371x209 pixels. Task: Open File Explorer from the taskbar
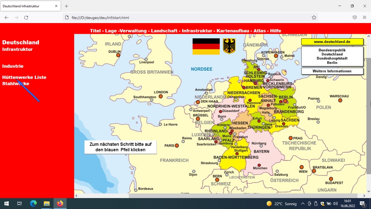[x=47, y=203]
